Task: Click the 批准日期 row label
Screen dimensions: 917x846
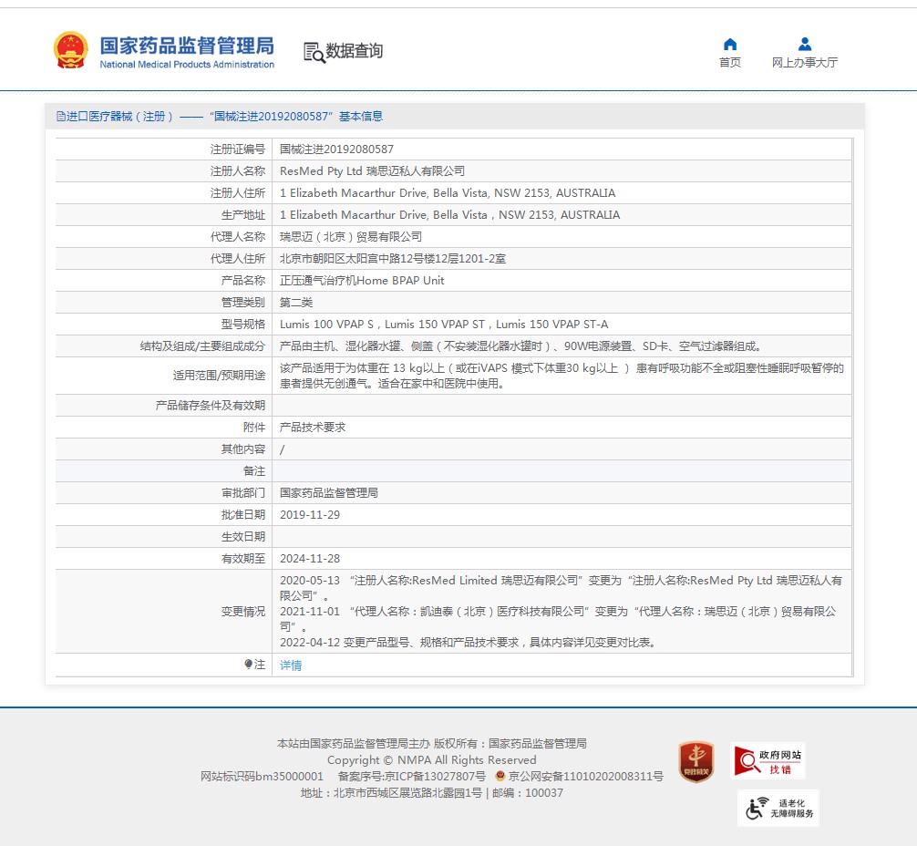Action: coord(243,515)
